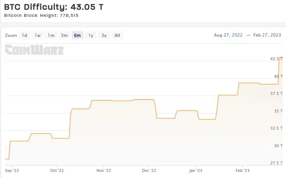
Task: Select the 1d zoom range
Action: (x=24, y=35)
